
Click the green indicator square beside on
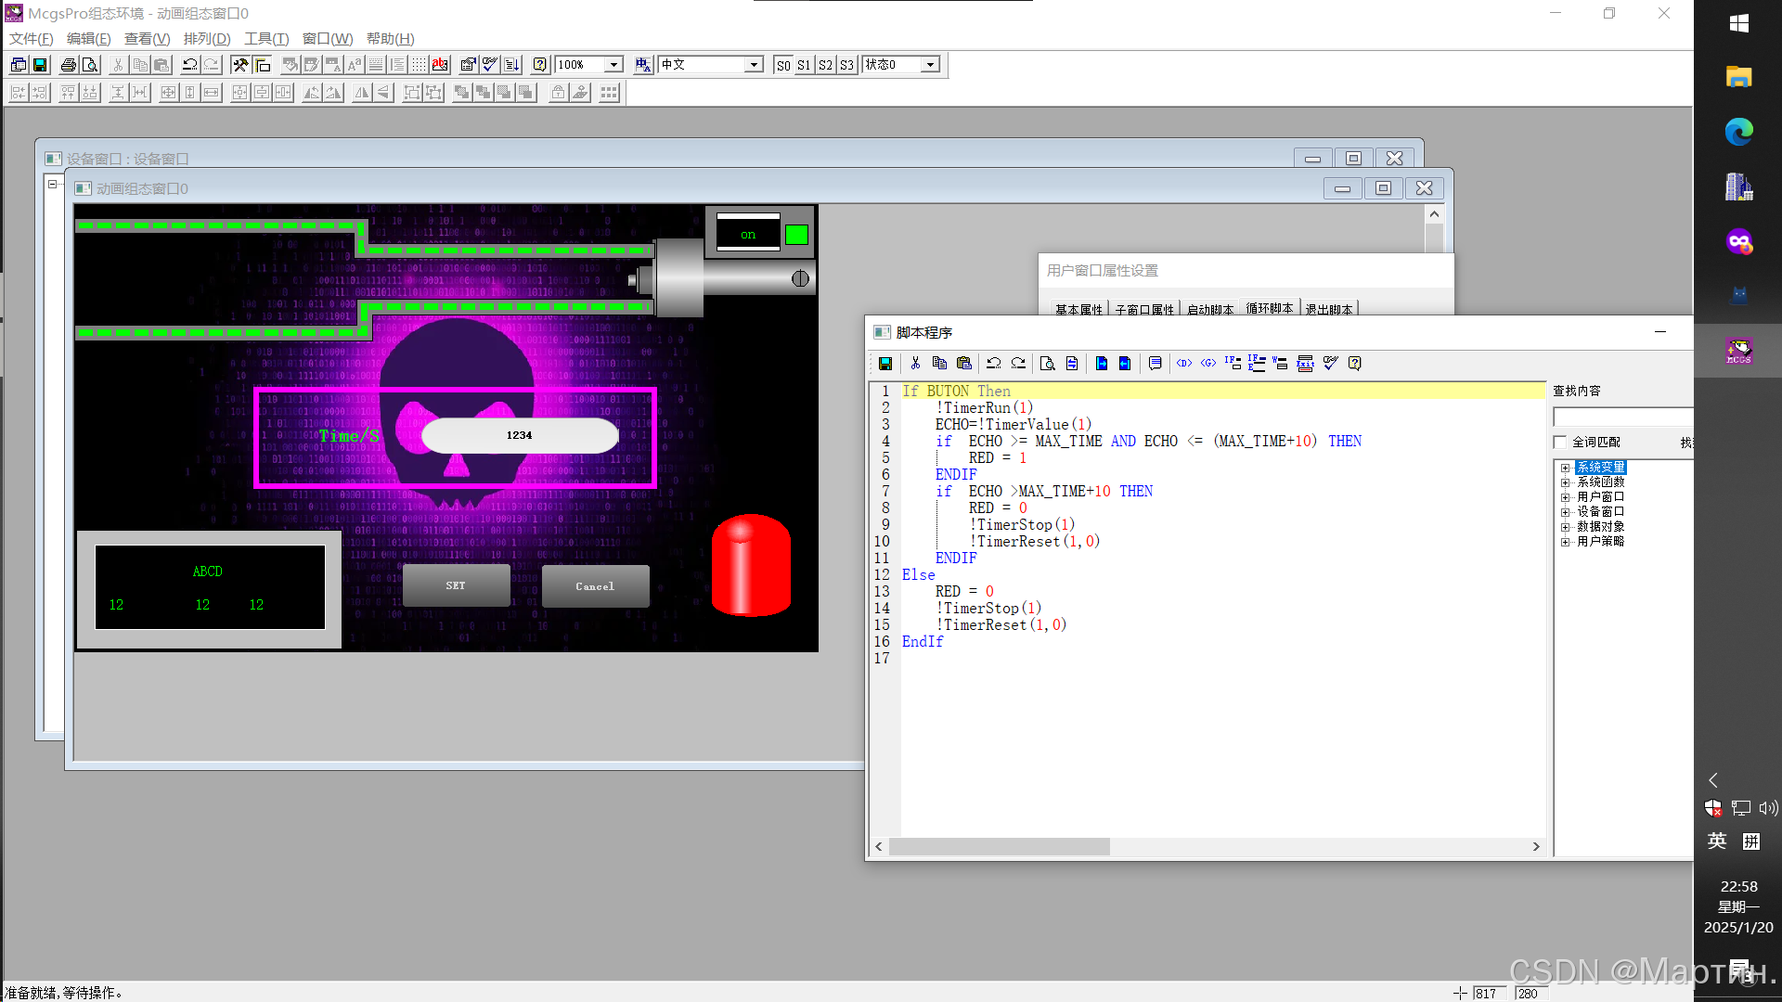pos(796,235)
